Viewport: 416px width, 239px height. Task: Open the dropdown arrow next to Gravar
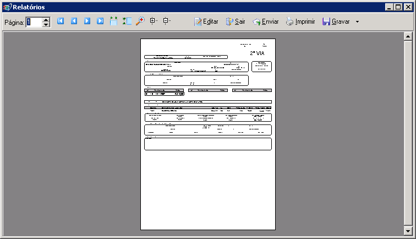(x=357, y=22)
